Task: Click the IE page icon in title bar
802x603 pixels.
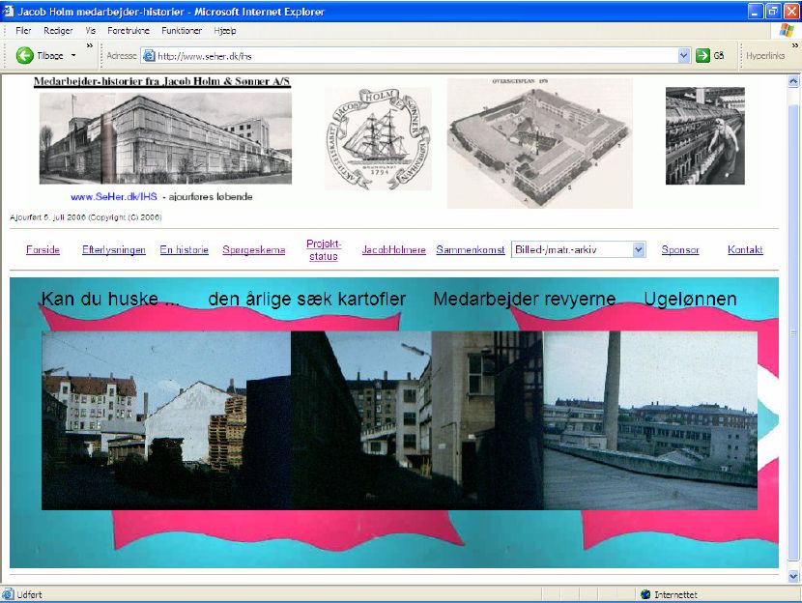Action: [x=8, y=11]
